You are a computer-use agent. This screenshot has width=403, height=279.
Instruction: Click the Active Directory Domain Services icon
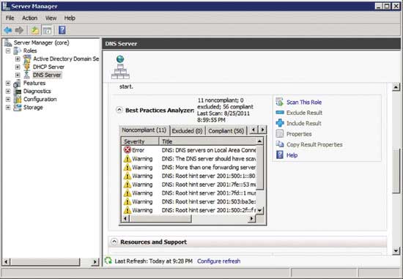[27, 59]
